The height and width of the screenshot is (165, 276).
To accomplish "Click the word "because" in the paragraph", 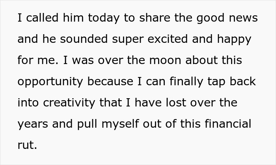I will point(110,81).
